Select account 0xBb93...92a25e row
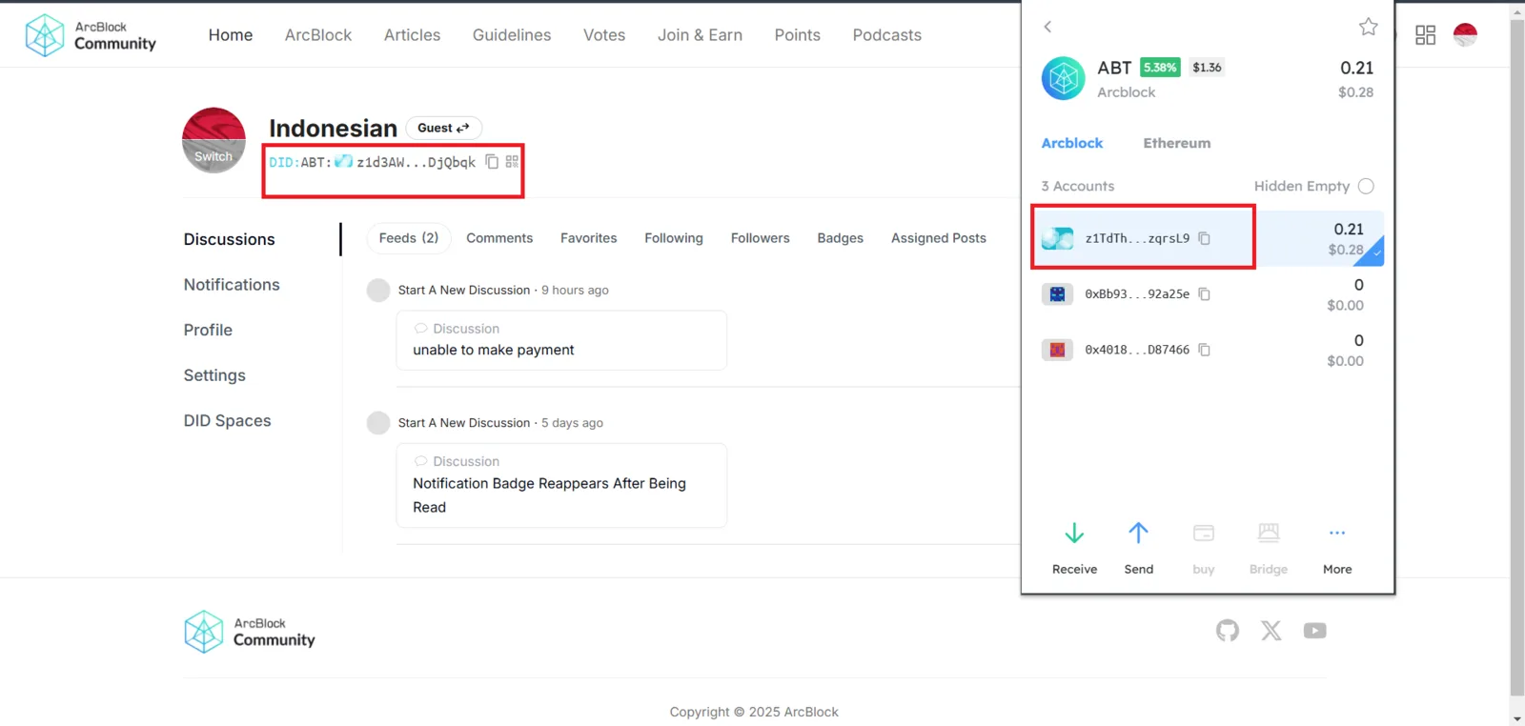This screenshot has height=726, width=1525. coord(1208,294)
